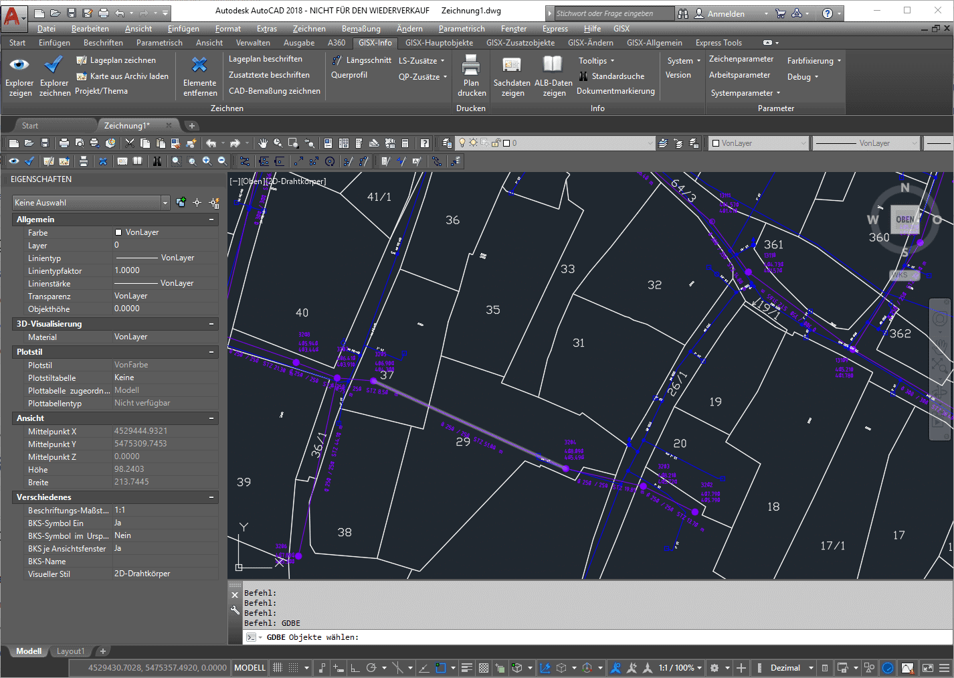The image size is (954, 678).
Task: Click the layer 0 color swatch in layer dropdown
Action: click(x=506, y=143)
